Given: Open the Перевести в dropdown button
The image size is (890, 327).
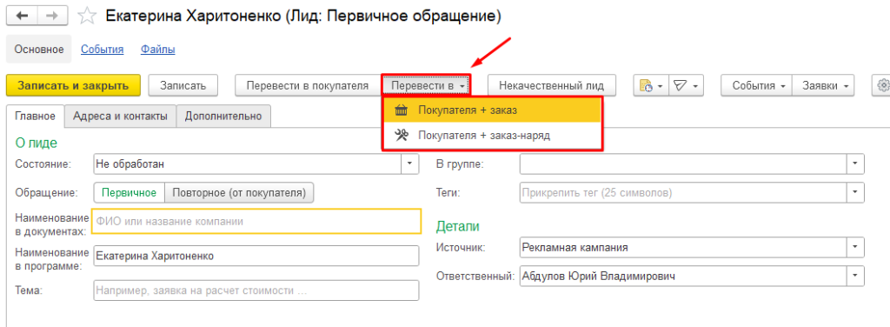Looking at the screenshot, I should (x=426, y=86).
